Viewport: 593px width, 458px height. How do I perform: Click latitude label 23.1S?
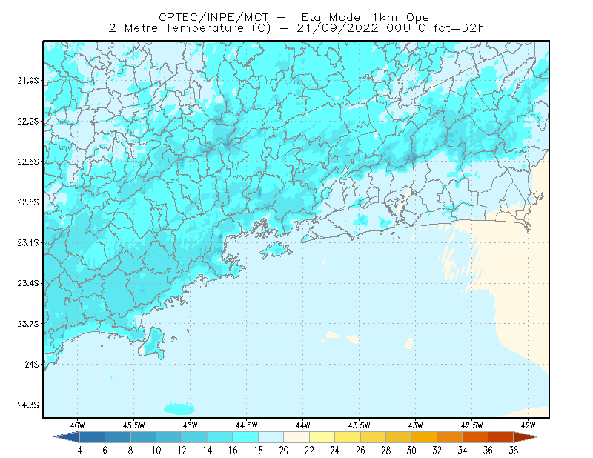[x=27, y=242]
